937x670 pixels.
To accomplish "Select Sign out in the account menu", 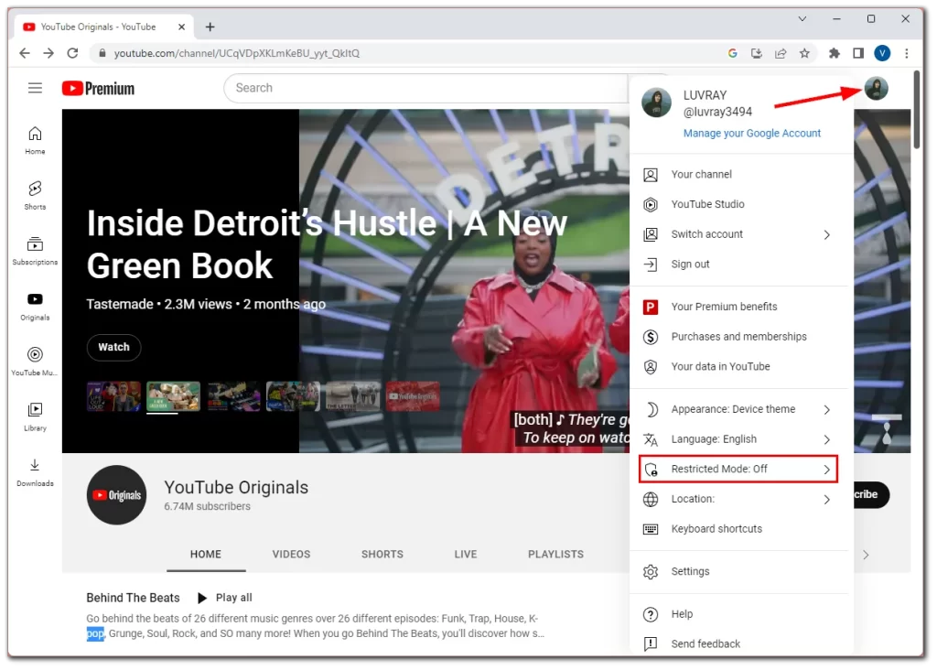I will 738,265.
